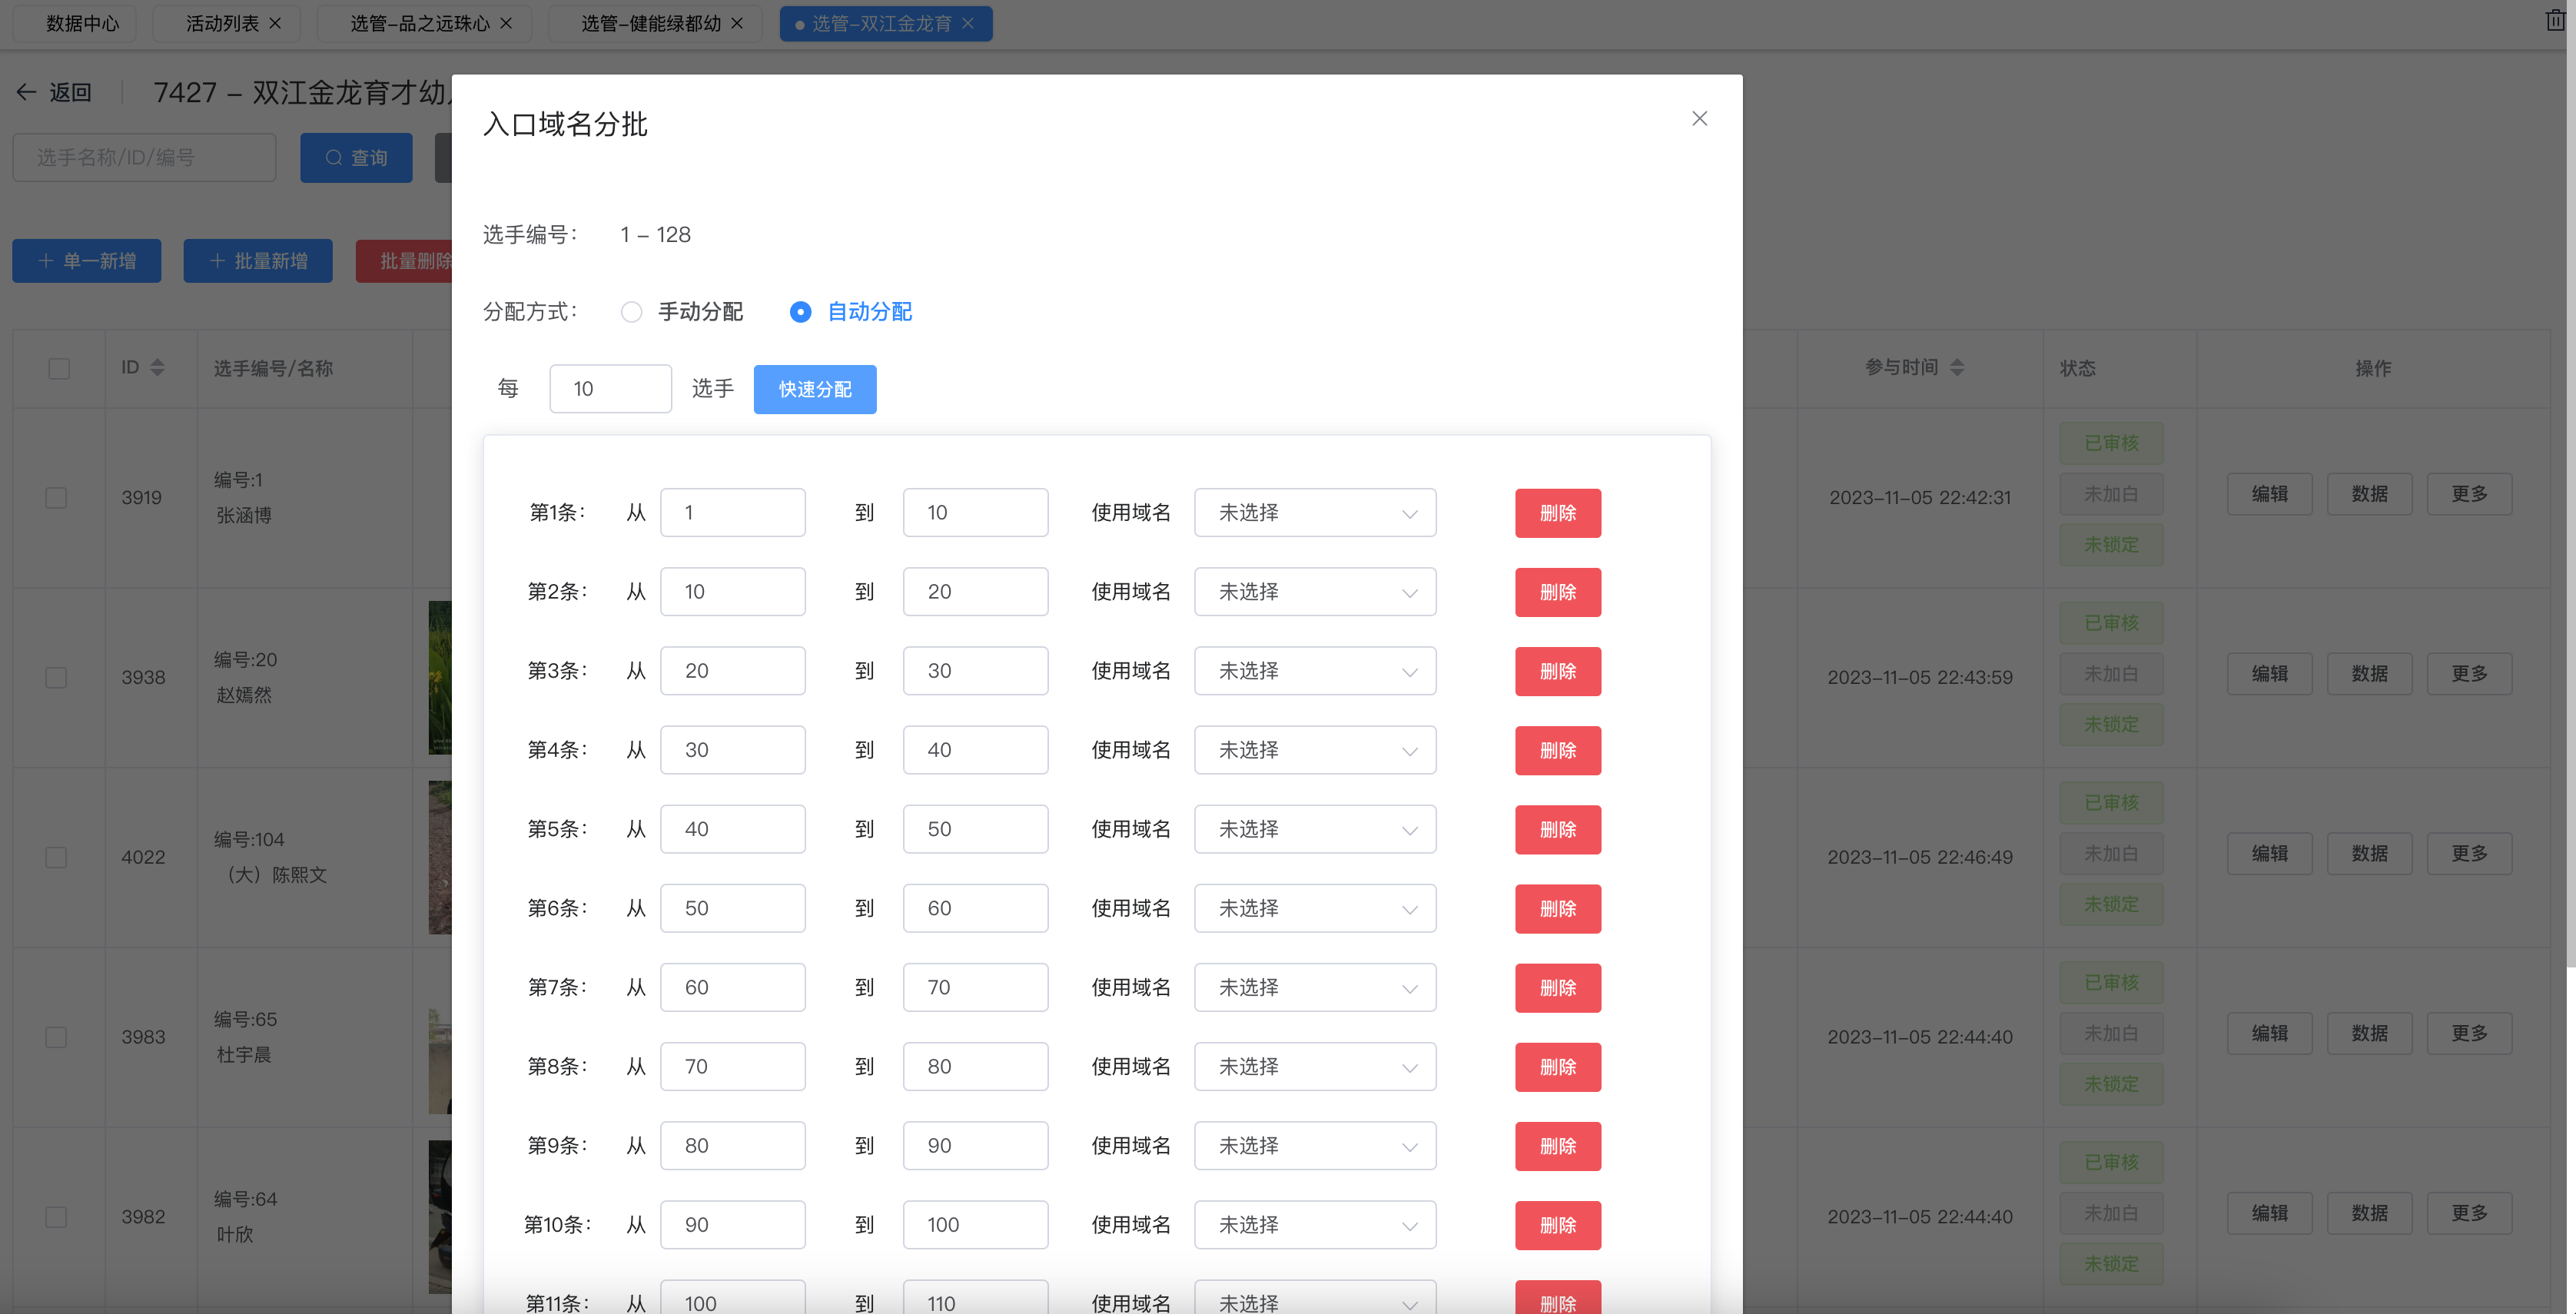
Task: Open 使用域名 dropdown for 第2条
Action: (x=1315, y=592)
